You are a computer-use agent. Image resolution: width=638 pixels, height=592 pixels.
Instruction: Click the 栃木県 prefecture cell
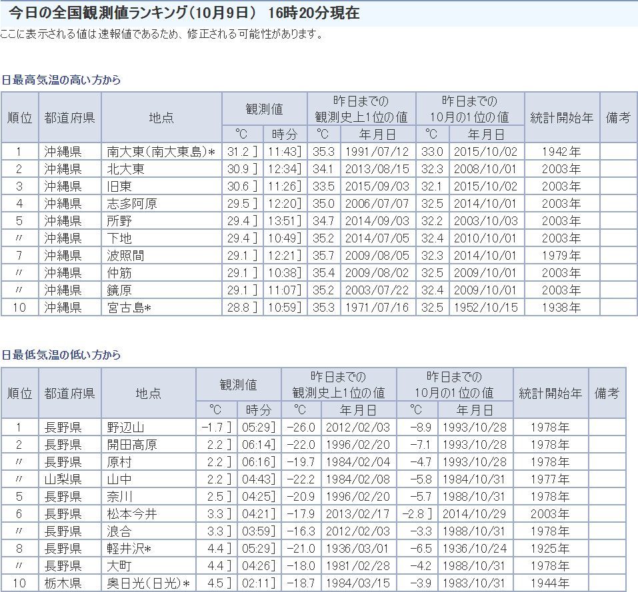pos(63,583)
